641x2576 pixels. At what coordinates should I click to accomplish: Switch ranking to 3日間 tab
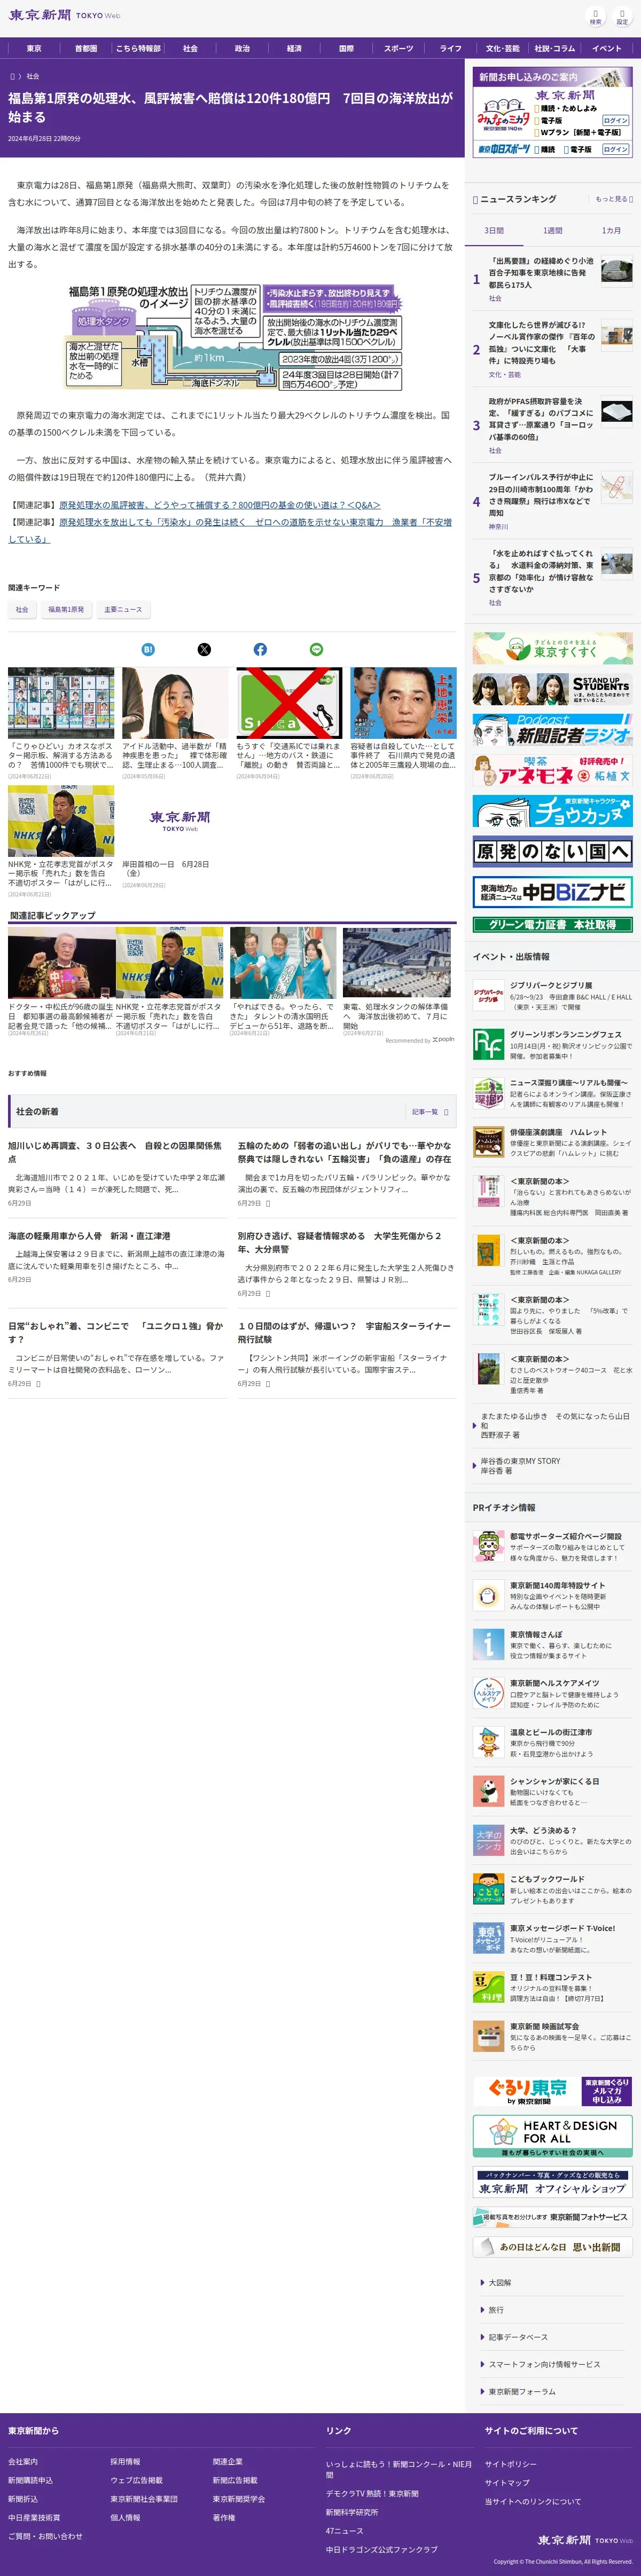pos(494,231)
